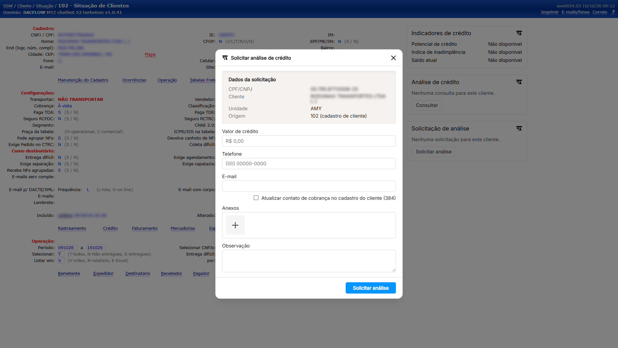Image resolution: width=618 pixels, height=348 pixels.
Task: Click the Análise de crédito panel icon
Action: pyautogui.click(x=519, y=82)
